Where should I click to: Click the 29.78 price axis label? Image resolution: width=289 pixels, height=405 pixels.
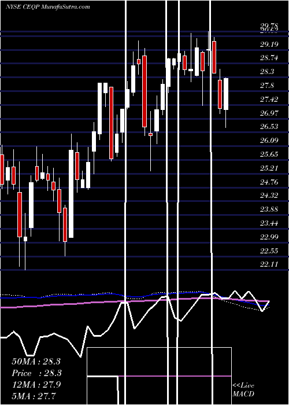269,25
